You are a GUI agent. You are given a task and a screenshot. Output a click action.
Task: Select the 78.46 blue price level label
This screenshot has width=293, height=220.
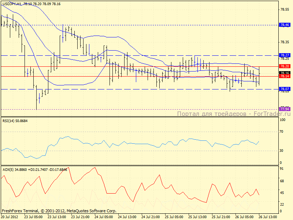click(285, 25)
